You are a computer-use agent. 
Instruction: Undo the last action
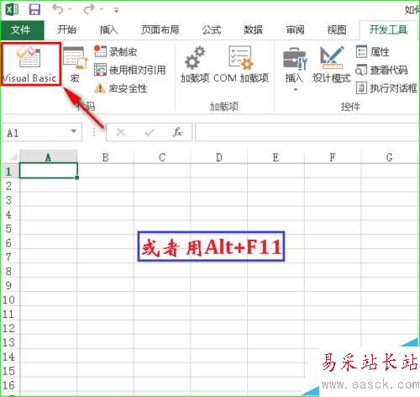click(x=58, y=9)
